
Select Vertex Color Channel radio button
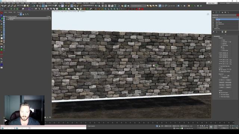click(x=220, y=71)
